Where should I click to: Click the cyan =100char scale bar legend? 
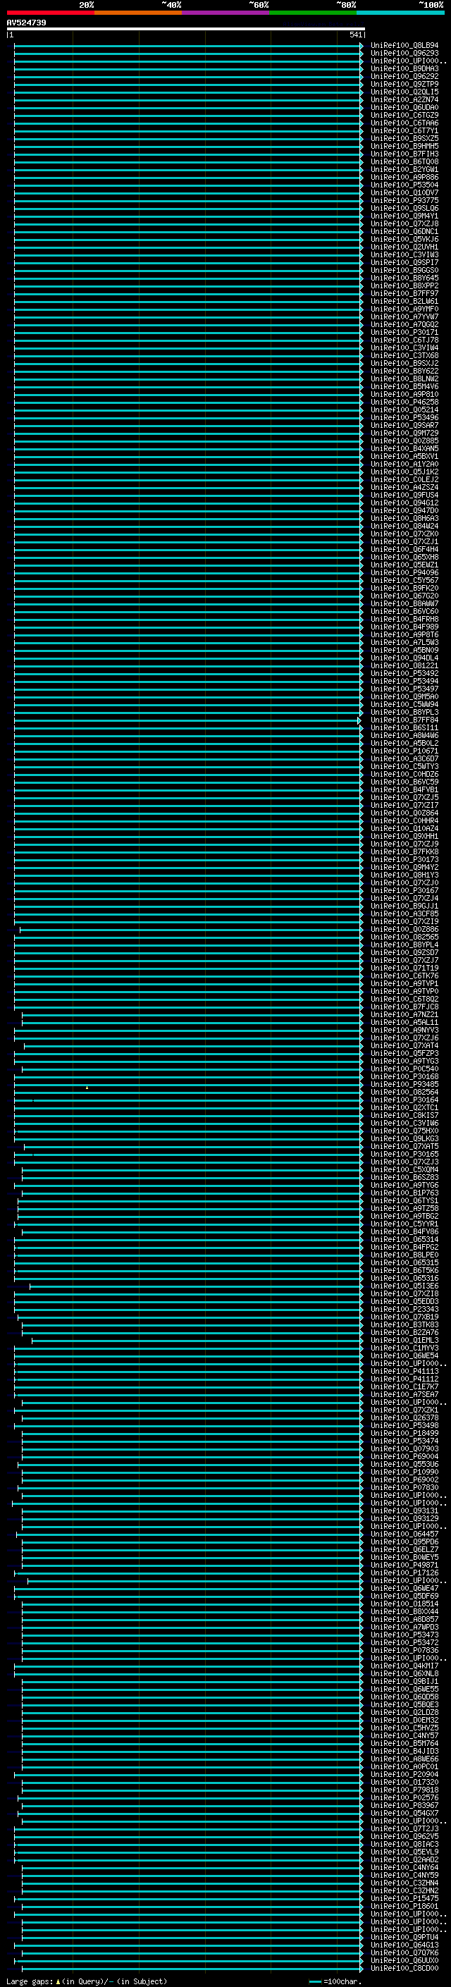tap(315, 1981)
